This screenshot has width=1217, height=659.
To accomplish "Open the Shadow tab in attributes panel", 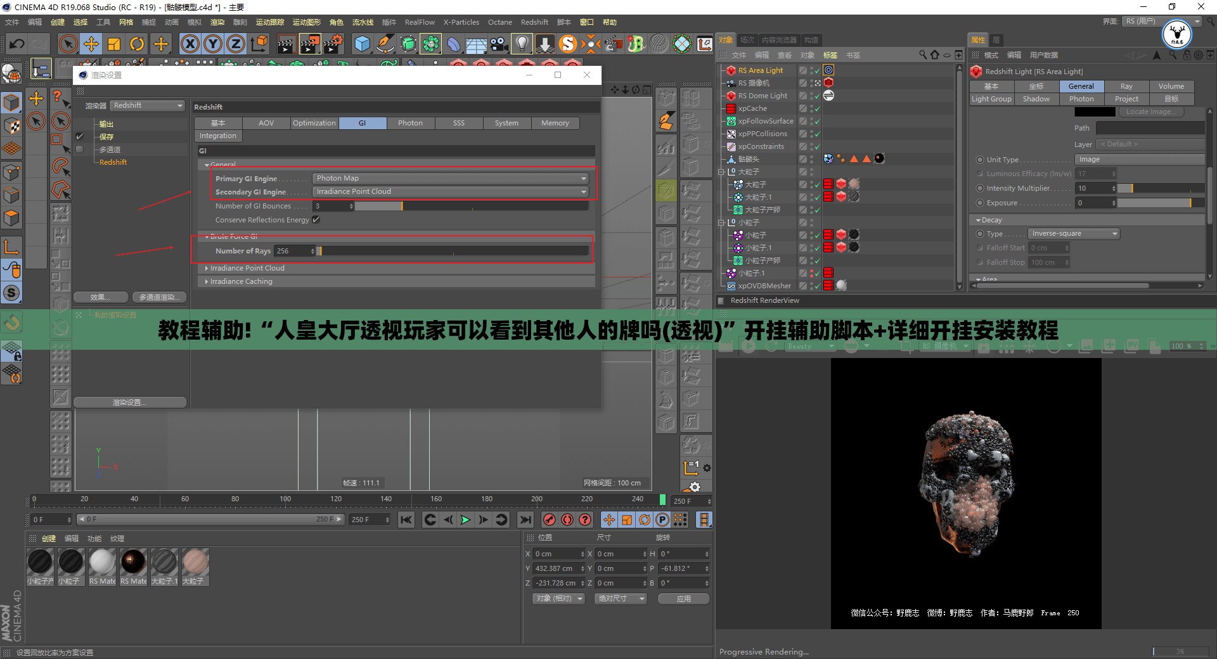I will point(1036,99).
